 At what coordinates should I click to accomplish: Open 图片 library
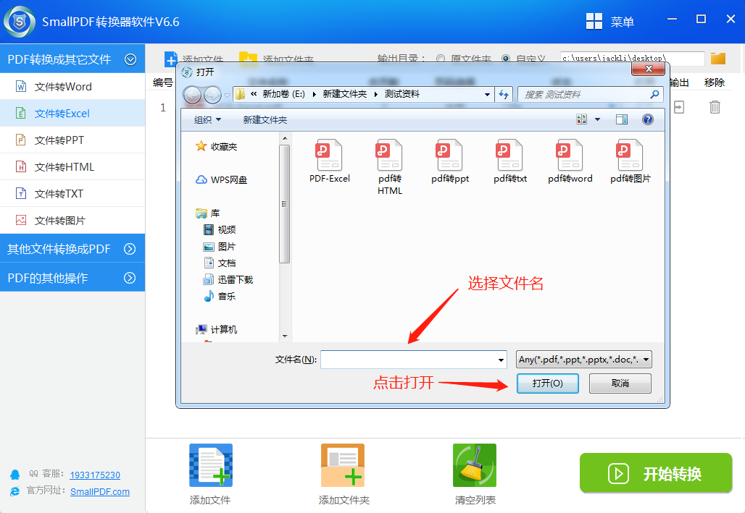point(220,246)
